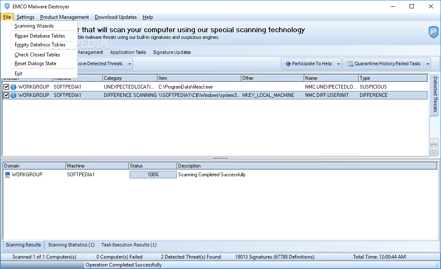Open the Download Updates menu
441x269 pixels.
(x=116, y=17)
